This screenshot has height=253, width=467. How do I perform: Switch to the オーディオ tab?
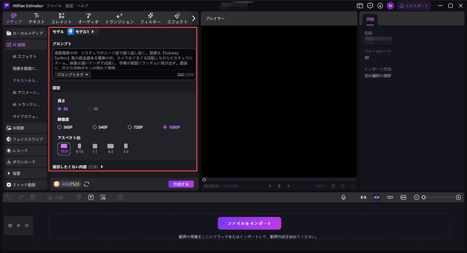89,19
